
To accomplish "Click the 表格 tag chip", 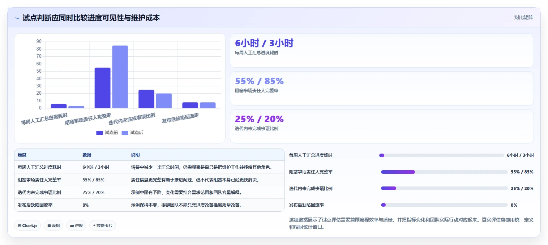I will coord(53,225).
